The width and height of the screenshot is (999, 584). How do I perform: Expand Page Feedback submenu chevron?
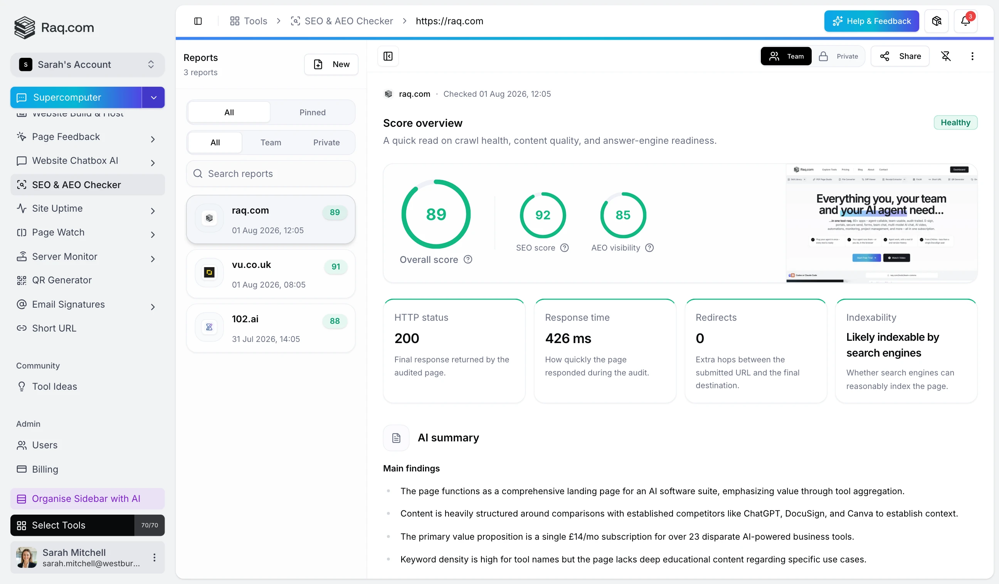(153, 139)
